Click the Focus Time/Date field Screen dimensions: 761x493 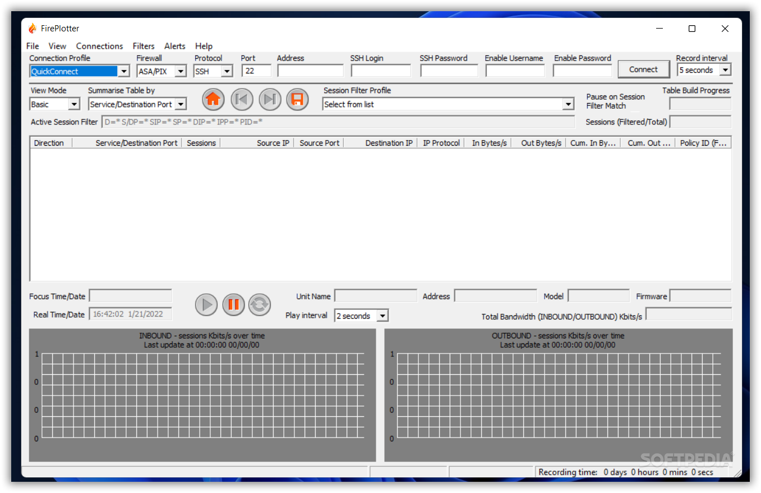pos(131,296)
